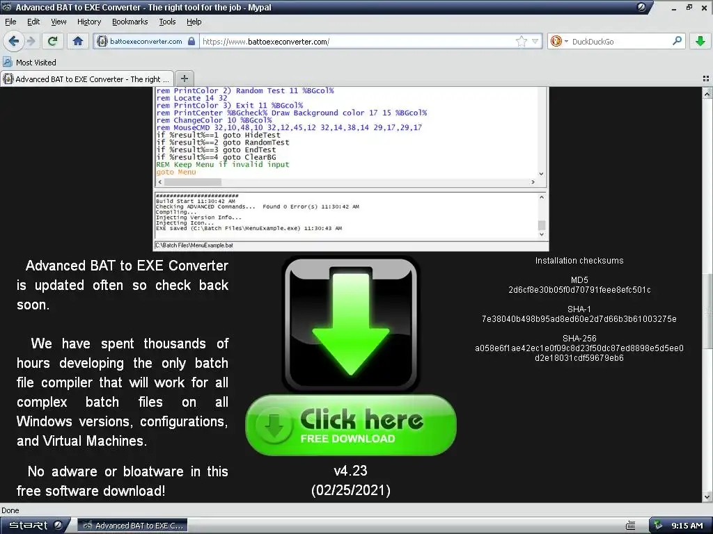The width and height of the screenshot is (713, 534).
Task: Open the File menu
Action: pyautogui.click(x=10, y=22)
